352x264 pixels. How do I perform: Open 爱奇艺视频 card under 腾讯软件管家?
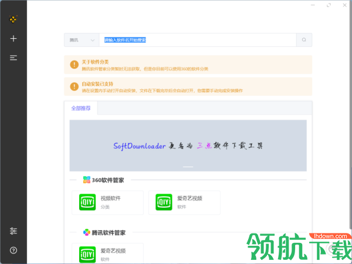(107, 253)
